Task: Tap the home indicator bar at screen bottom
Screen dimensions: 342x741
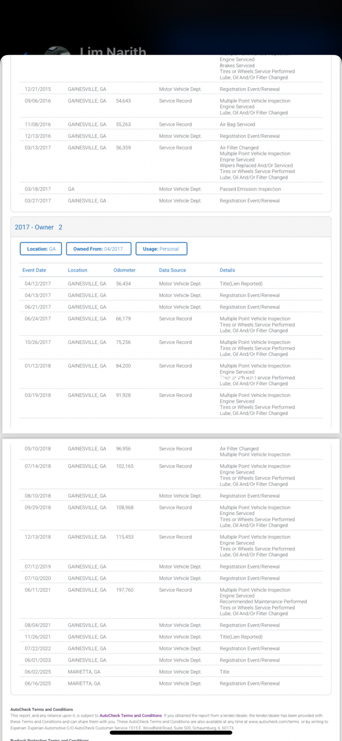Action: (171, 733)
